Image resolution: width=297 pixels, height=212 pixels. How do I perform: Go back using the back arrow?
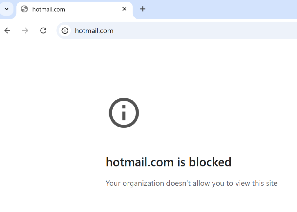click(x=7, y=30)
